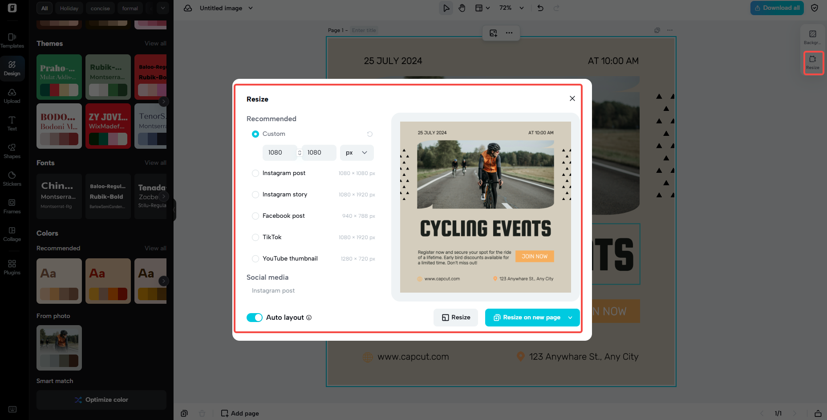The height and width of the screenshot is (420, 827).
Task: Open the Background panel on the right
Action: [813, 37]
